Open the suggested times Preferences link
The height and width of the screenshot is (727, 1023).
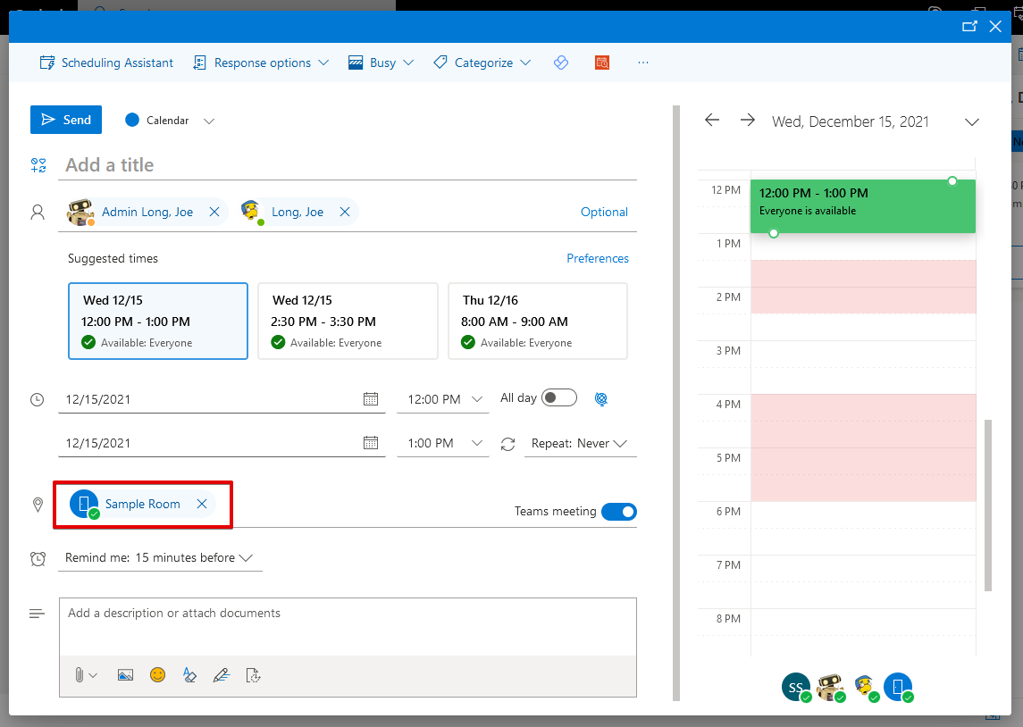(x=597, y=258)
